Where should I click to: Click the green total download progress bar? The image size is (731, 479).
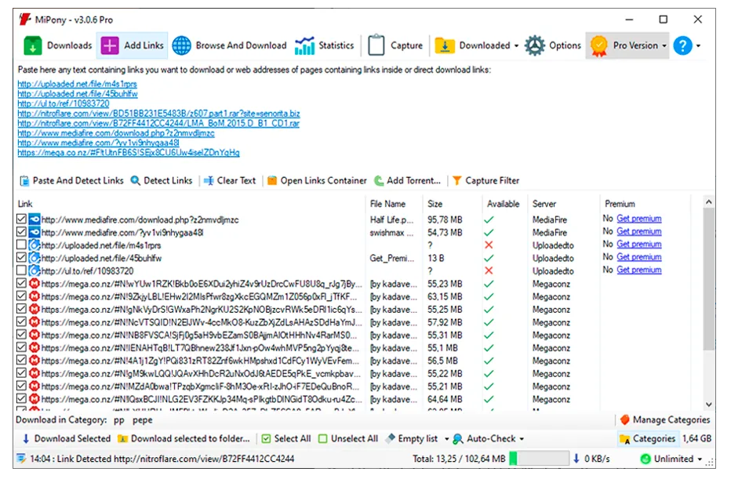(540, 459)
